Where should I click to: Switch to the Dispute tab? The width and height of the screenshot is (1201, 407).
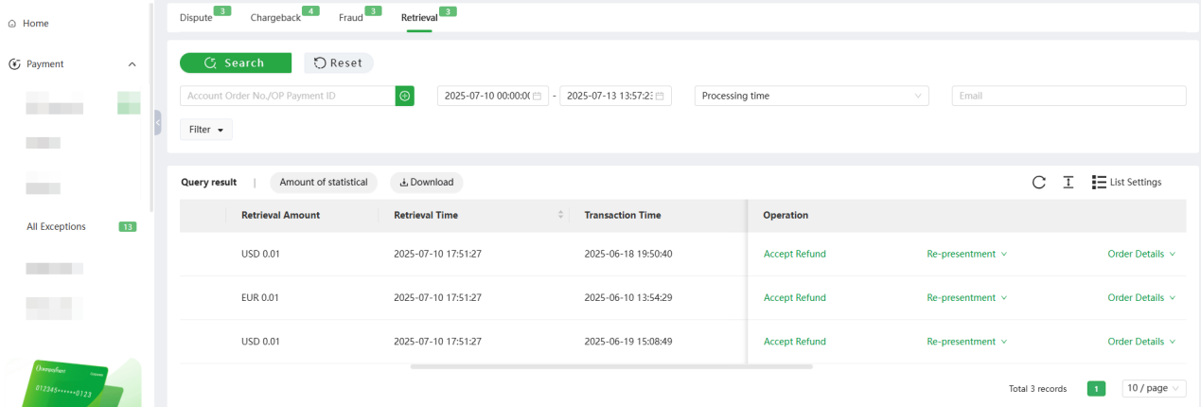click(x=196, y=18)
